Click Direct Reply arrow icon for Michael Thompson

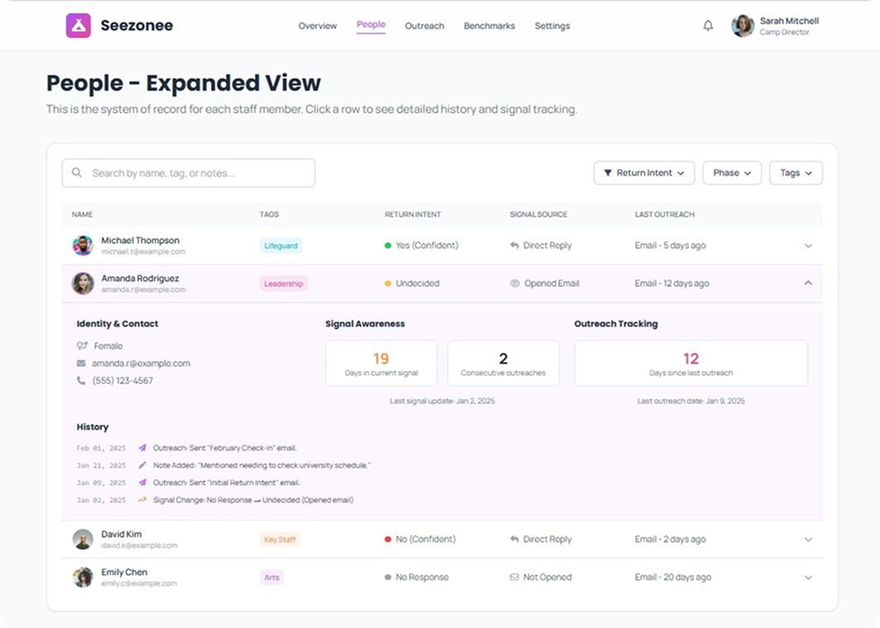point(516,245)
